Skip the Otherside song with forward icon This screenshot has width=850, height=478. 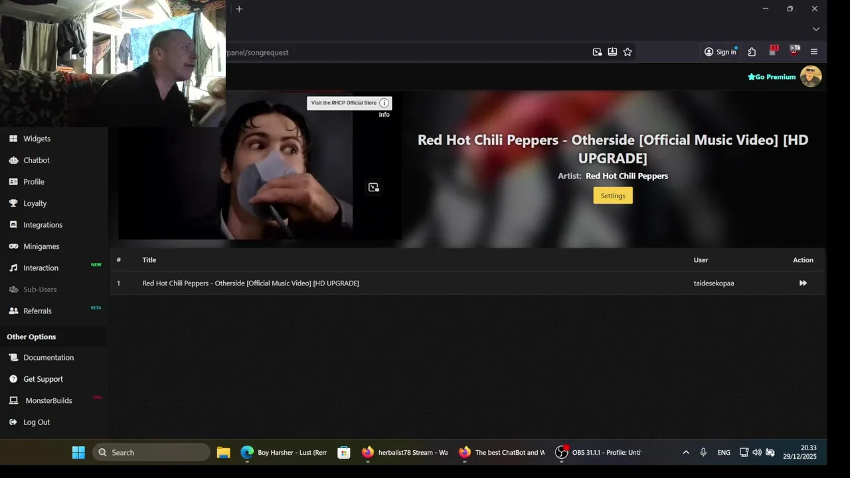click(x=803, y=283)
